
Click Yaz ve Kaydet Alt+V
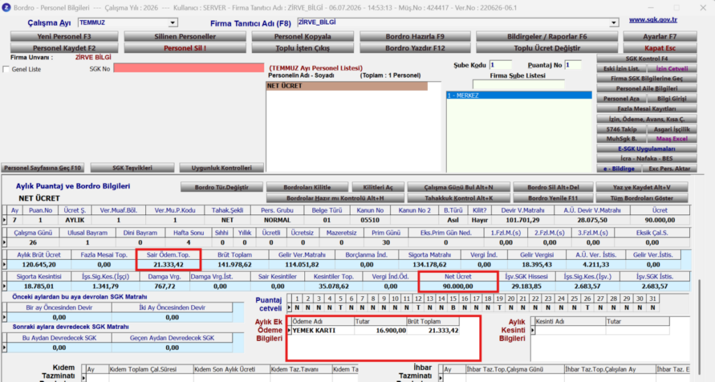coord(642,187)
